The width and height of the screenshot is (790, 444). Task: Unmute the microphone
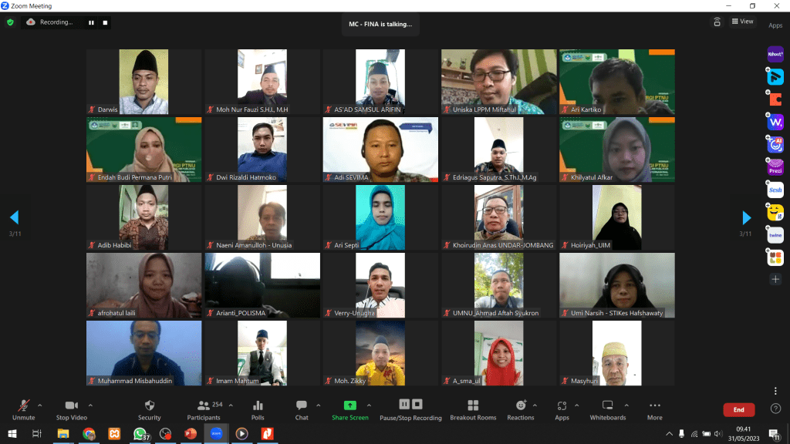(23, 409)
